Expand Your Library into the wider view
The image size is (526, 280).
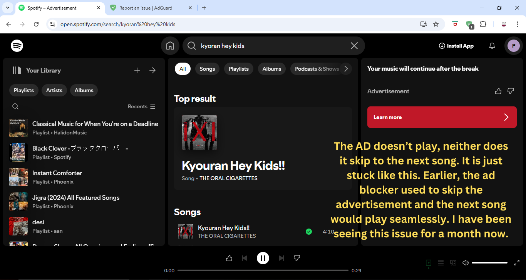[x=152, y=70]
